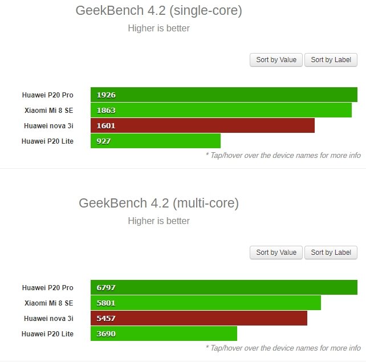Click the red bar showing 5457

click(198, 318)
